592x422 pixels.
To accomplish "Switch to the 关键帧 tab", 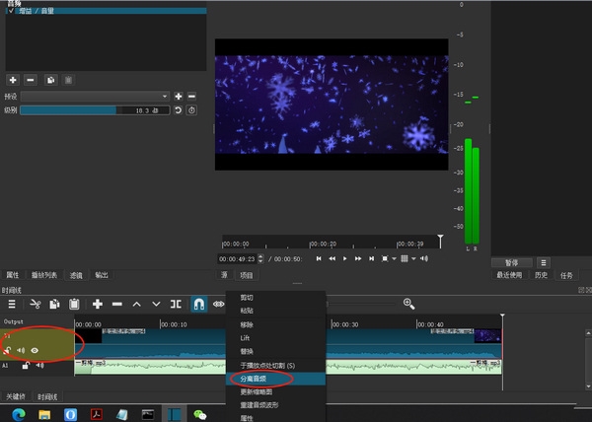I will tap(16, 395).
